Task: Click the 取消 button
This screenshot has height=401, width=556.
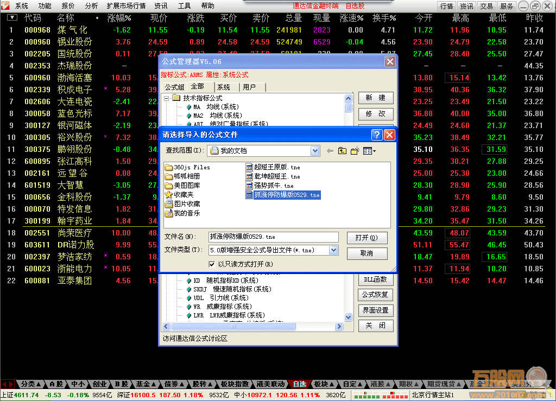Action: pos(367,253)
